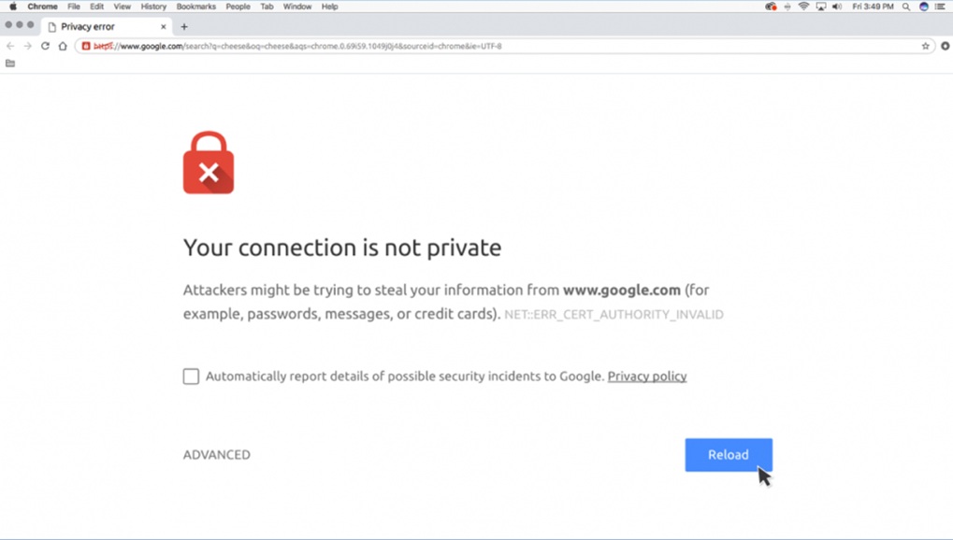Viewport: 953px width, 540px height.
Task: Go back with the back arrow
Action: pos(10,46)
